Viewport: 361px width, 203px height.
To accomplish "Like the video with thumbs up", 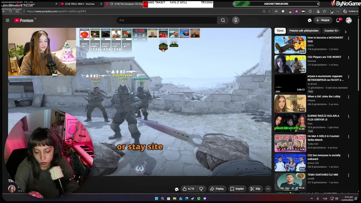I will 188,189.
